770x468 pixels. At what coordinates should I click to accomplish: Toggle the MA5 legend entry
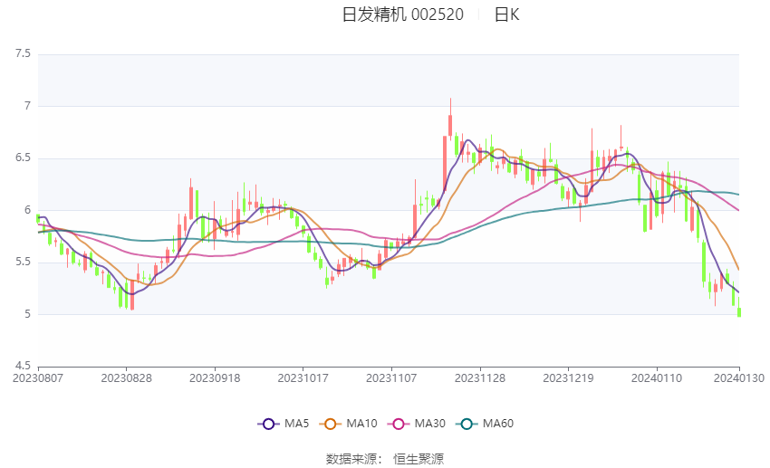coord(284,424)
